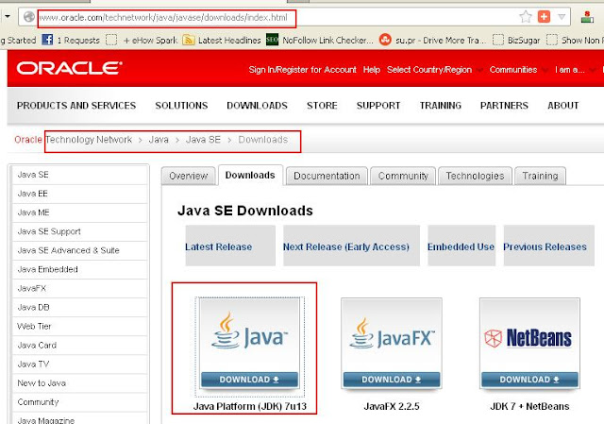Click the Latest Release link

(218, 247)
